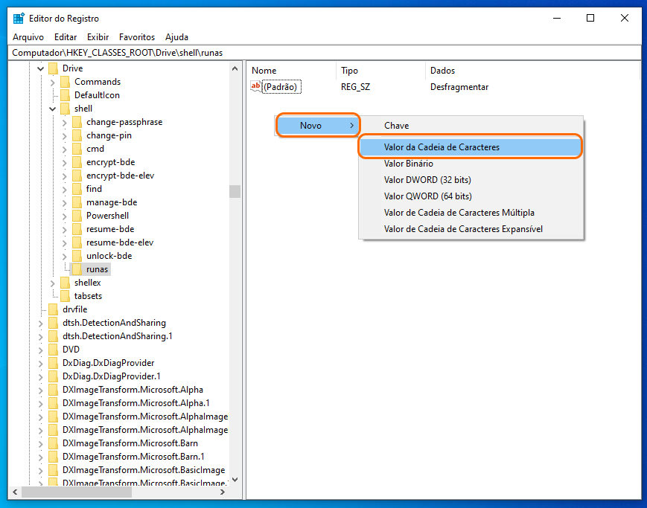Click the tree horizontal scroll-right arrow
This screenshot has height=508, width=647.
[223, 492]
